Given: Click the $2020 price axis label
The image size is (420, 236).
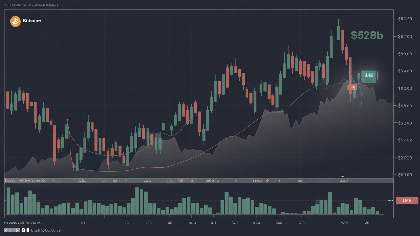Looking at the screenshot, I should click(404, 158).
